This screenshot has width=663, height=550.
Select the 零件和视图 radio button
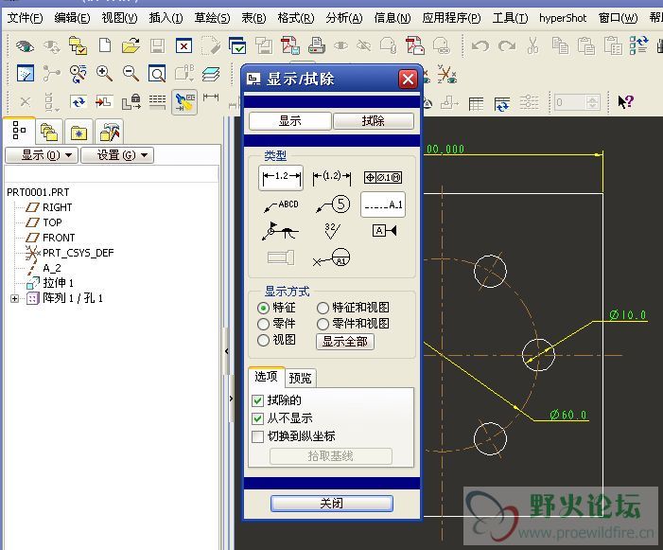click(x=323, y=324)
